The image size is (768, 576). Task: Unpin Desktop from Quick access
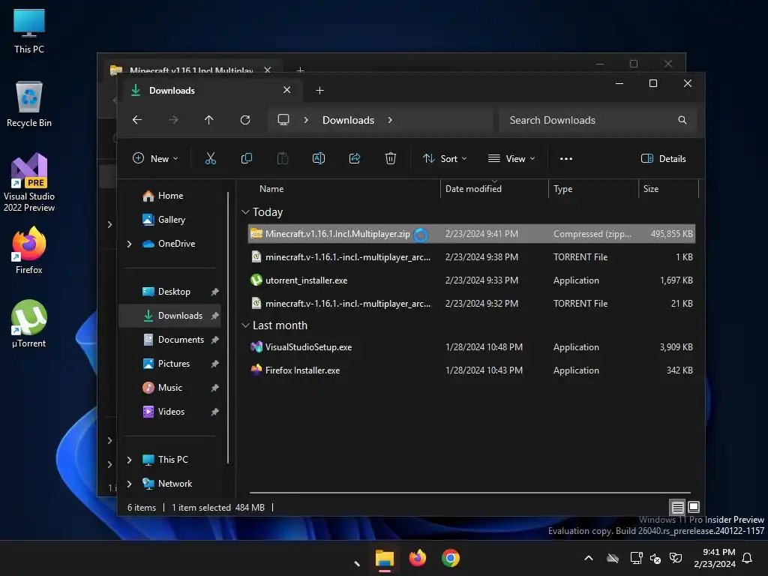click(214, 292)
